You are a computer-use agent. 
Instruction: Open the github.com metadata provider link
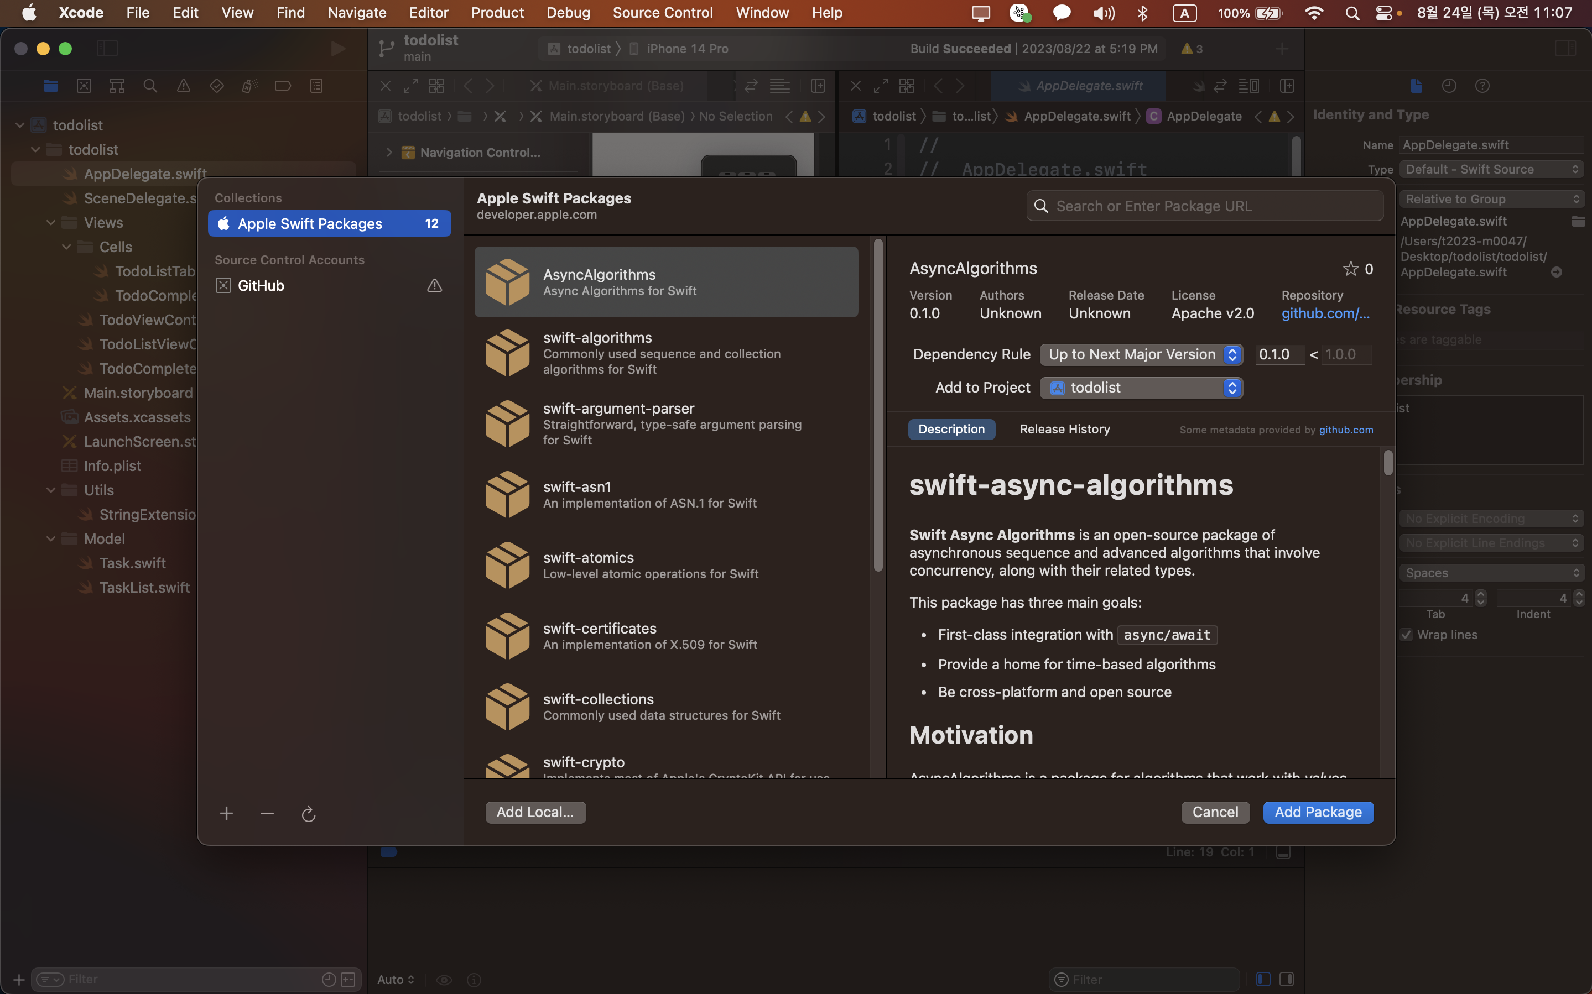pyautogui.click(x=1346, y=430)
